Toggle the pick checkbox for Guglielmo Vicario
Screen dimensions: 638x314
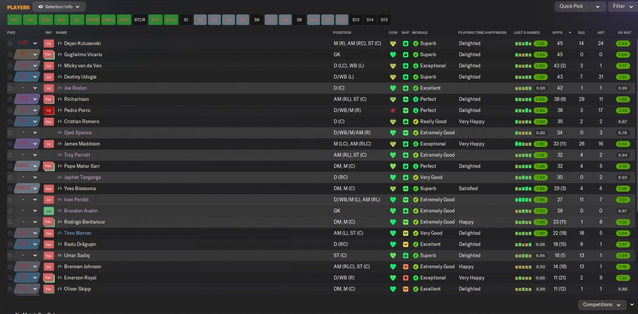pyautogui.click(x=10, y=54)
